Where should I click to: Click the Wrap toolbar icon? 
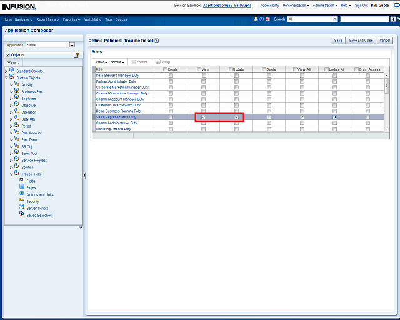coord(158,62)
